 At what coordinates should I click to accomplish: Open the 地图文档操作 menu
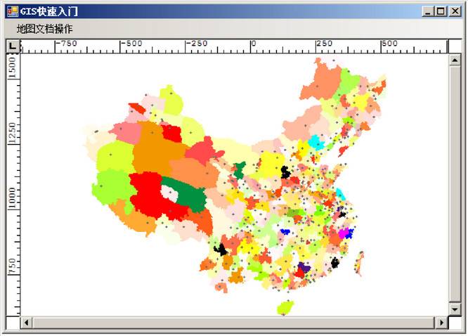(x=44, y=29)
